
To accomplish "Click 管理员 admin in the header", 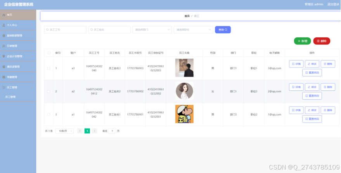I will 314,4.
